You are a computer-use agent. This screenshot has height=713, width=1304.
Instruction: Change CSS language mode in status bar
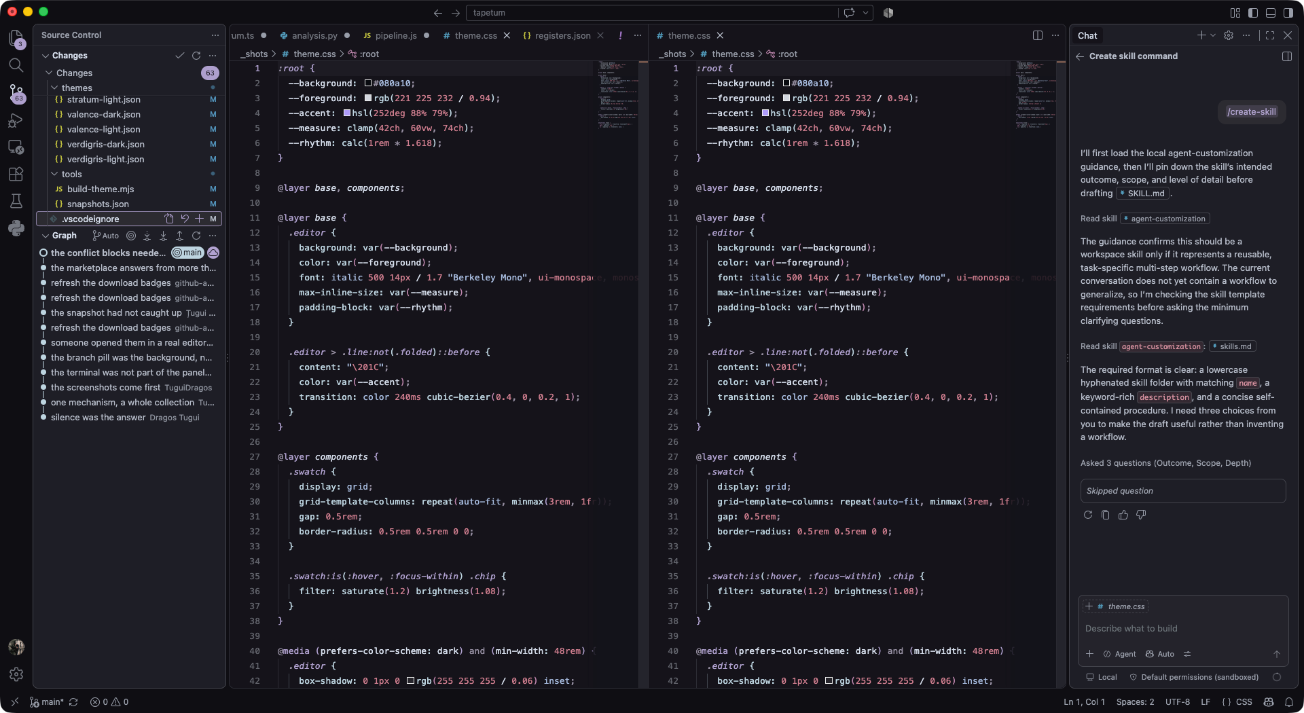[1244, 702]
